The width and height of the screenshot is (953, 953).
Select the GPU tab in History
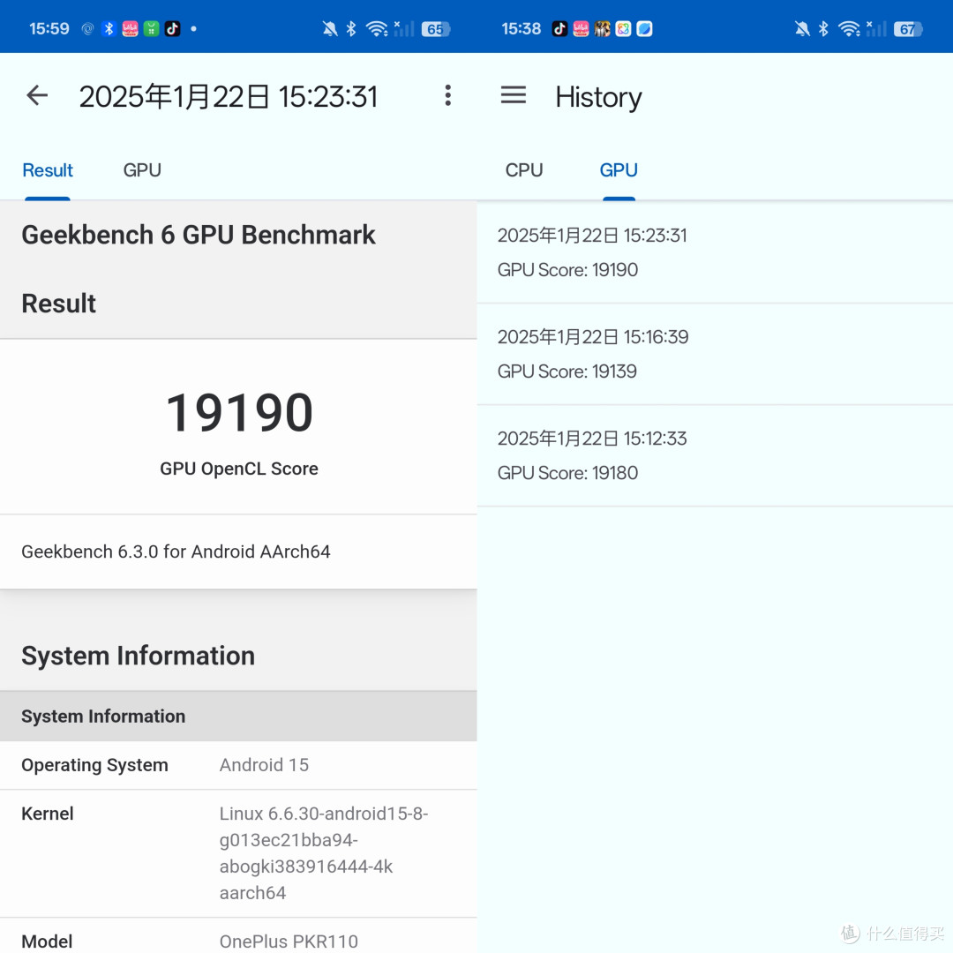(619, 170)
